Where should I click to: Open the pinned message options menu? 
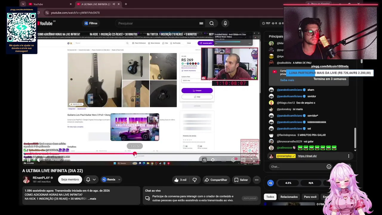(349, 156)
